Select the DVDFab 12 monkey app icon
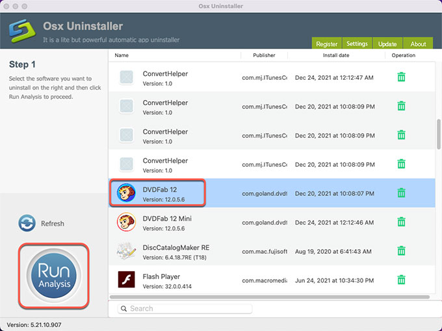 click(126, 193)
